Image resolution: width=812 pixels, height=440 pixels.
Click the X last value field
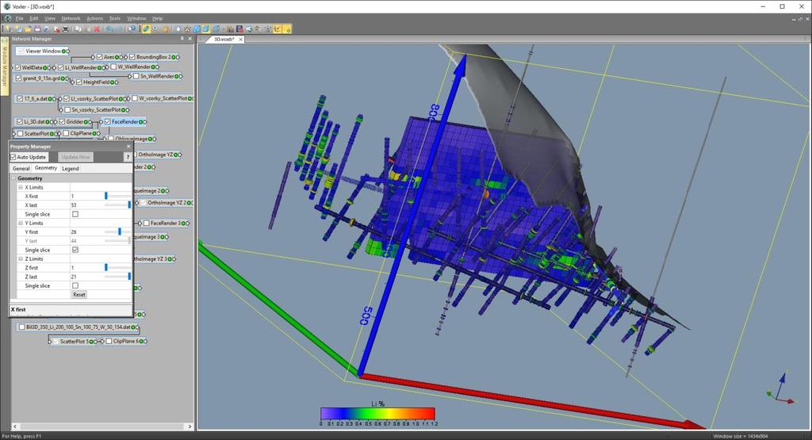tap(86, 205)
